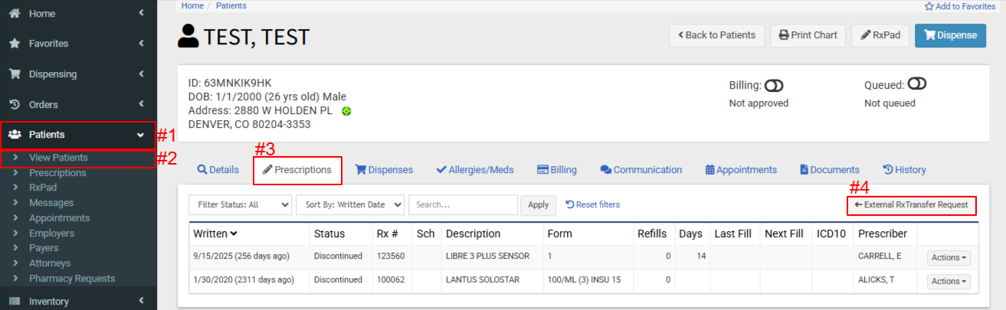The image size is (1006, 310).
Task: Open Appointments in the sidebar submenu
Action: tap(59, 218)
